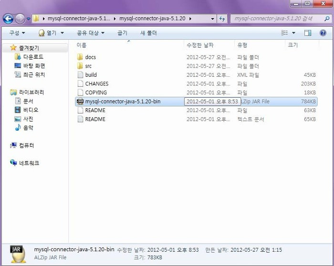
Task: Open the 음악 library
Action: click(28, 128)
